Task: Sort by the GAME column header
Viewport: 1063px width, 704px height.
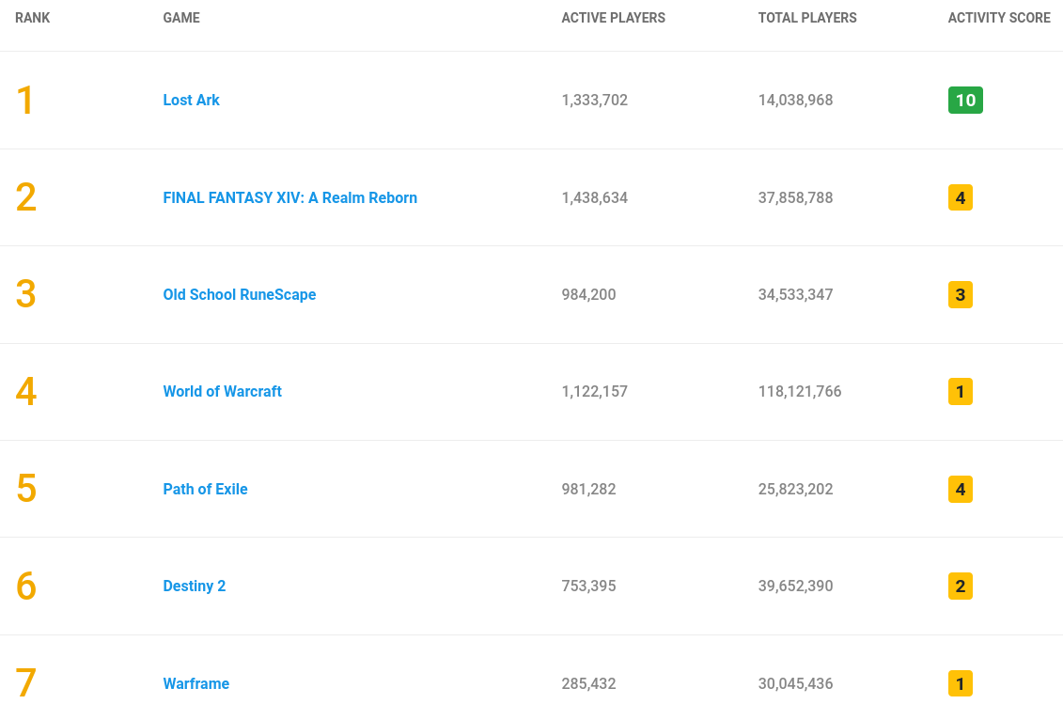Action: [x=181, y=18]
